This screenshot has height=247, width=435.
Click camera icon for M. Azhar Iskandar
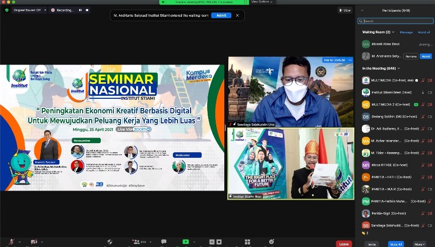point(430,141)
